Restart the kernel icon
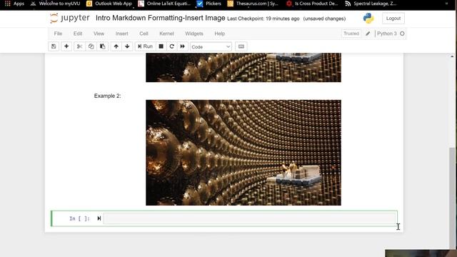This screenshot has width=457, height=257. click(171, 46)
